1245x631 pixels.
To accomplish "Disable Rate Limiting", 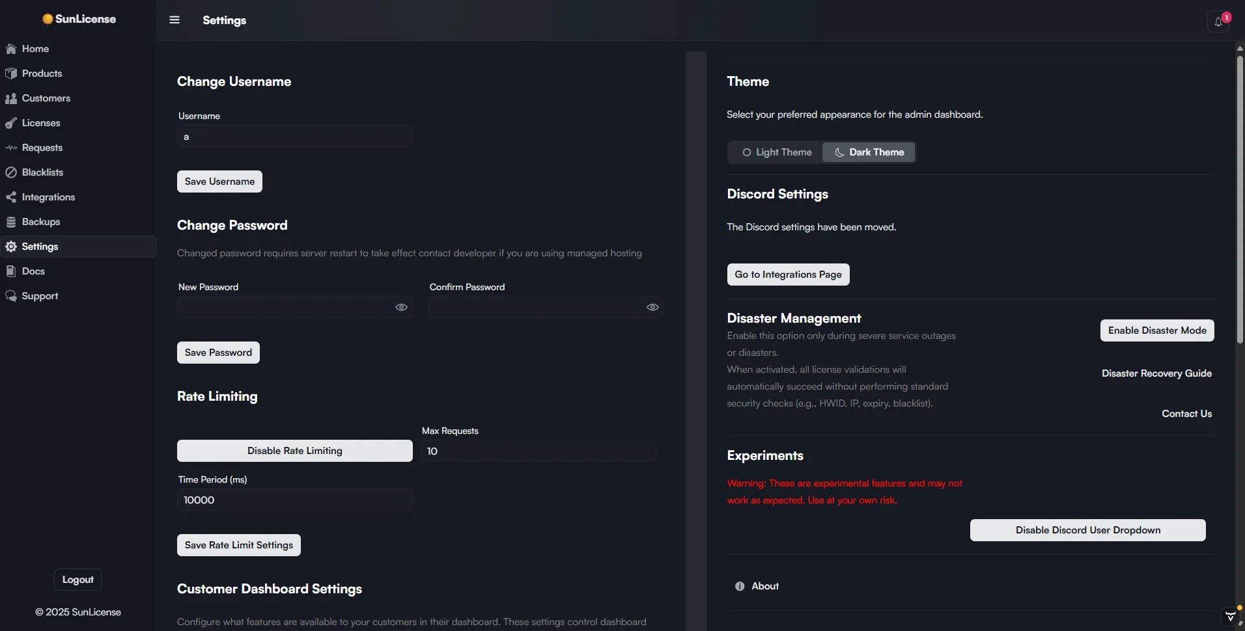I will (295, 451).
